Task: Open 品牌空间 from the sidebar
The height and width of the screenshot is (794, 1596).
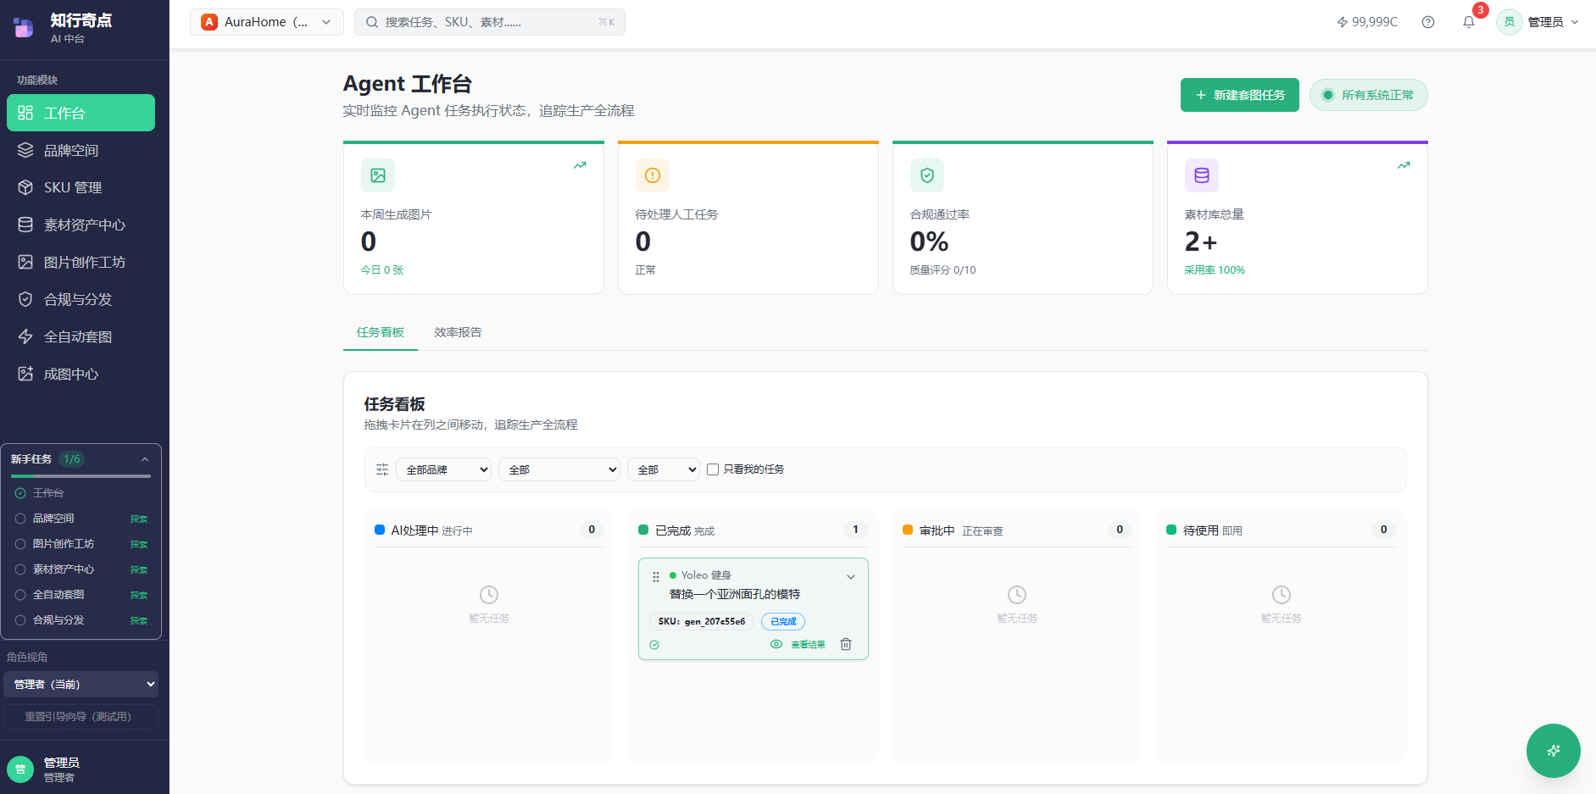Action: coord(71,150)
